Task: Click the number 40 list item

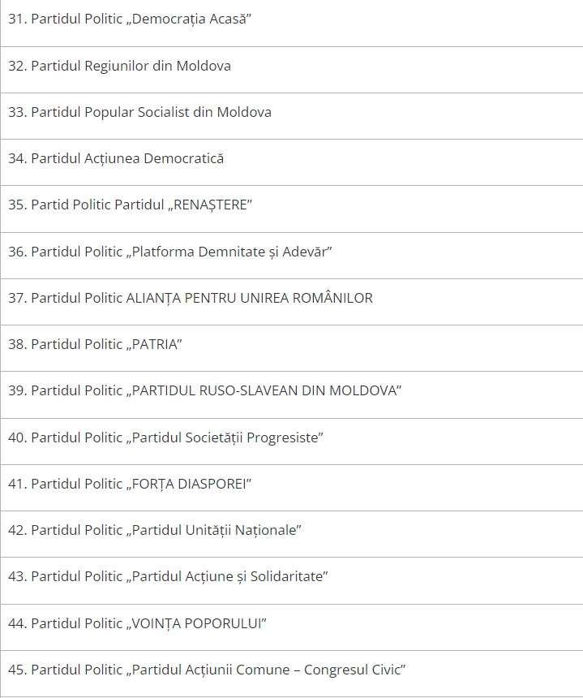Action: tap(292, 442)
